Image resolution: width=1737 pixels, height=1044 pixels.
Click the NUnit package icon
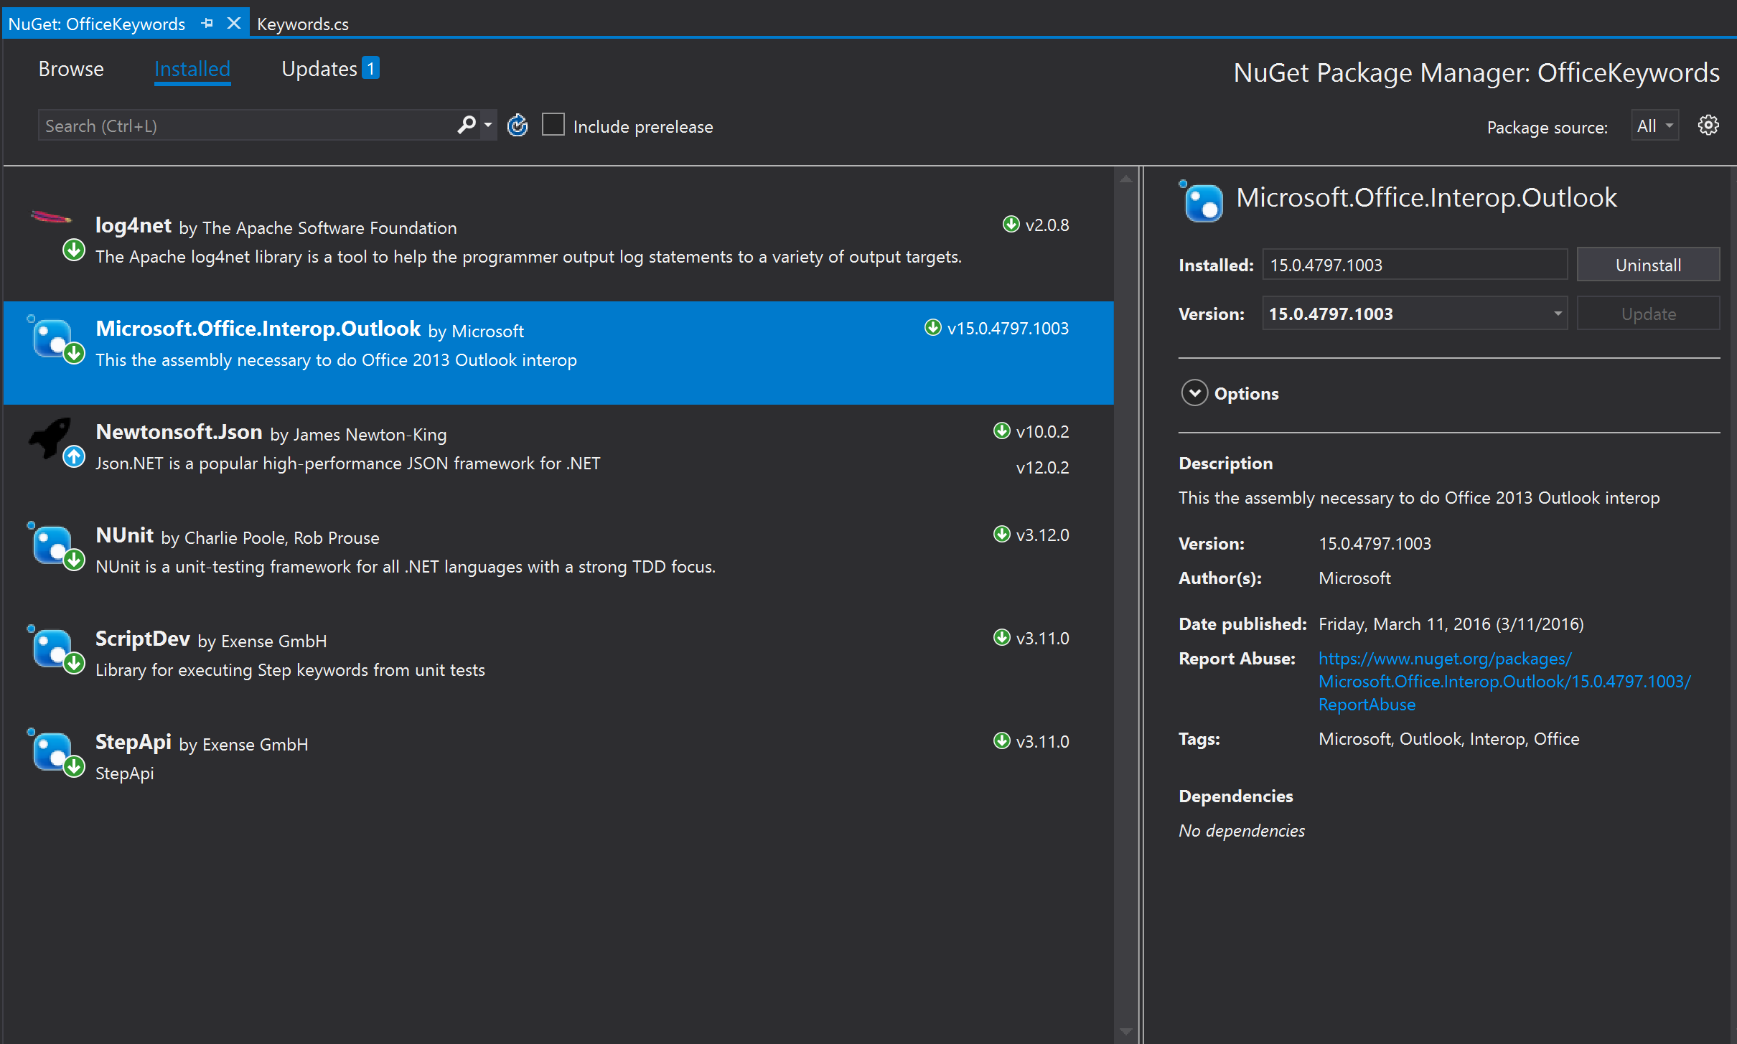click(x=52, y=544)
